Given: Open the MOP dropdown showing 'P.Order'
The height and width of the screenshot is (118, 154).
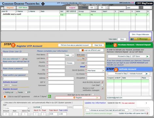Looking at the screenshot, I should click(x=28, y=108).
